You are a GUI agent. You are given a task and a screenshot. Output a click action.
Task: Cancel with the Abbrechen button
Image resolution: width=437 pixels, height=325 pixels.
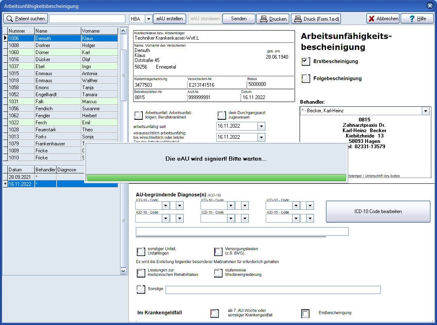(383, 19)
